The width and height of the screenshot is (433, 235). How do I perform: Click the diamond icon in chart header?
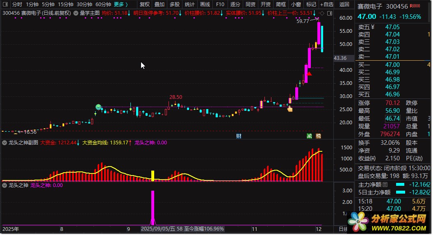[322, 13]
